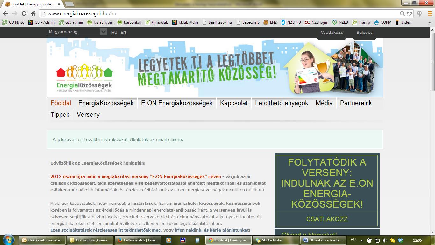Open the Karbonkal bookmark
Screen dimensions: 435x245
pos(129,22)
